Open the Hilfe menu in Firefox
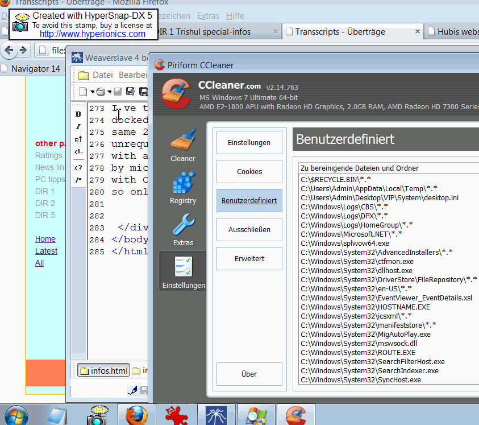The height and width of the screenshot is (425, 479). tap(235, 15)
